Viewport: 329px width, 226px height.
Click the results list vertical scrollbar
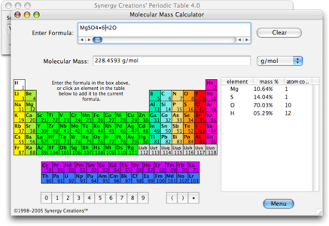point(316,138)
